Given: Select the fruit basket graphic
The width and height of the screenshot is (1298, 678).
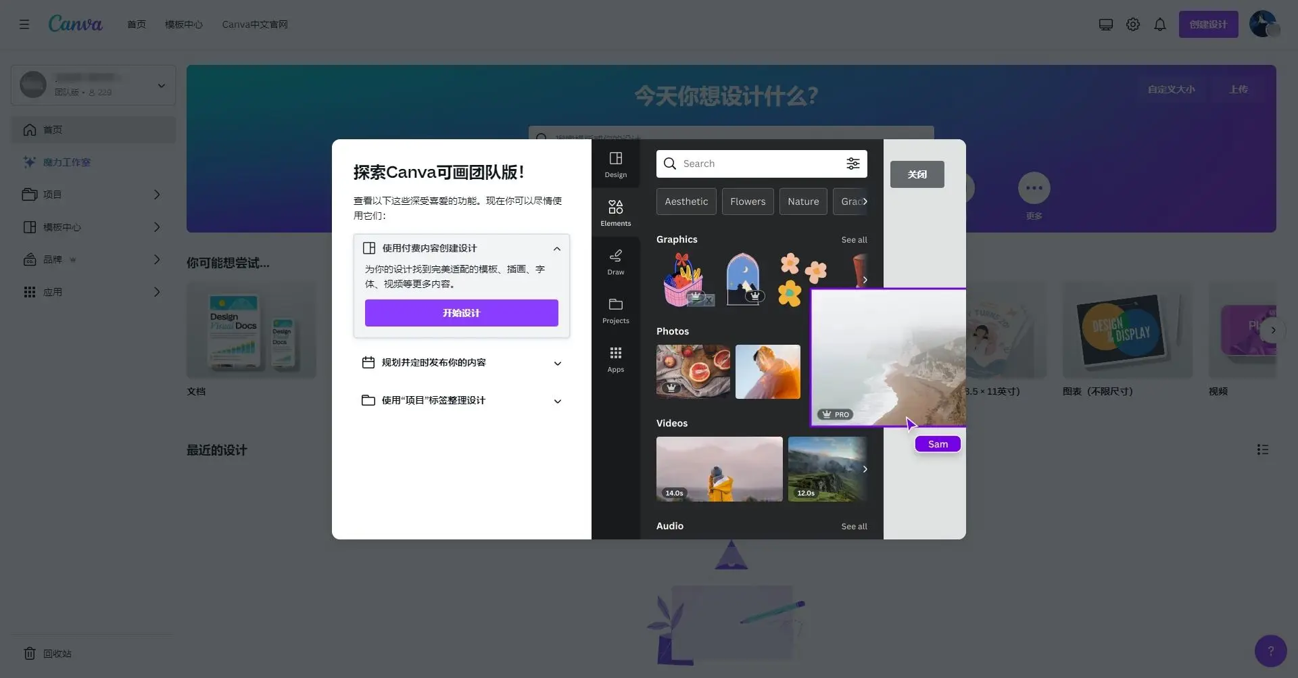Looking at the screenshot, I should coord(684,280).
